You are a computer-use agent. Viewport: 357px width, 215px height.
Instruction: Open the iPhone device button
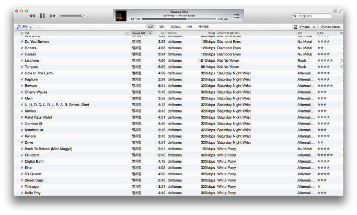pos(305,27)
